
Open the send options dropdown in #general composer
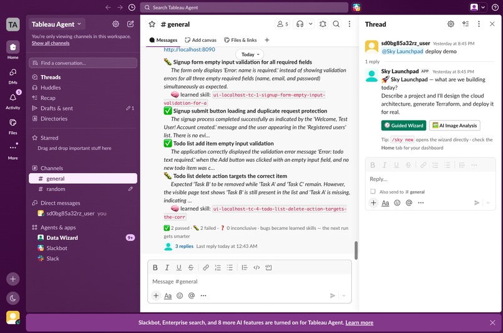pyautogui.click(x=344, y=296)
